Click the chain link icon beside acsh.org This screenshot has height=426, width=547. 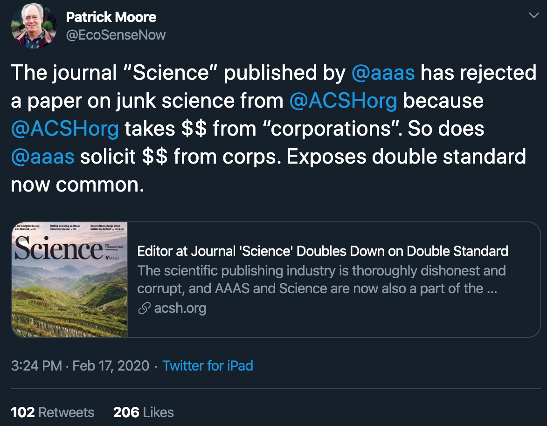[x=145, y=308]
